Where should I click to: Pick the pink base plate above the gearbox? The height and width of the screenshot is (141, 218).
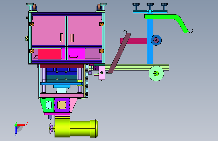62,96
